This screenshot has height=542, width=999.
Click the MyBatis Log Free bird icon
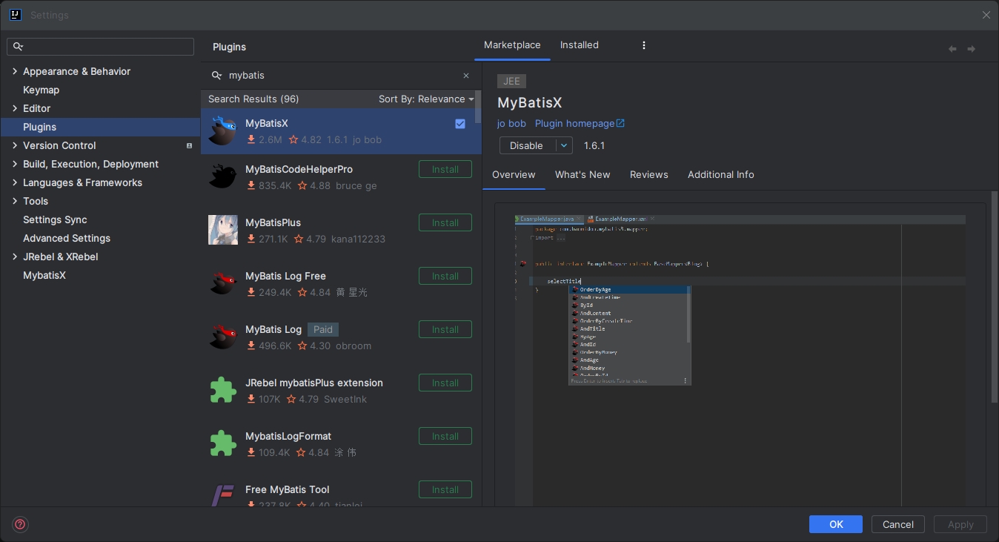pyautogui.click(x=222, y=283)
